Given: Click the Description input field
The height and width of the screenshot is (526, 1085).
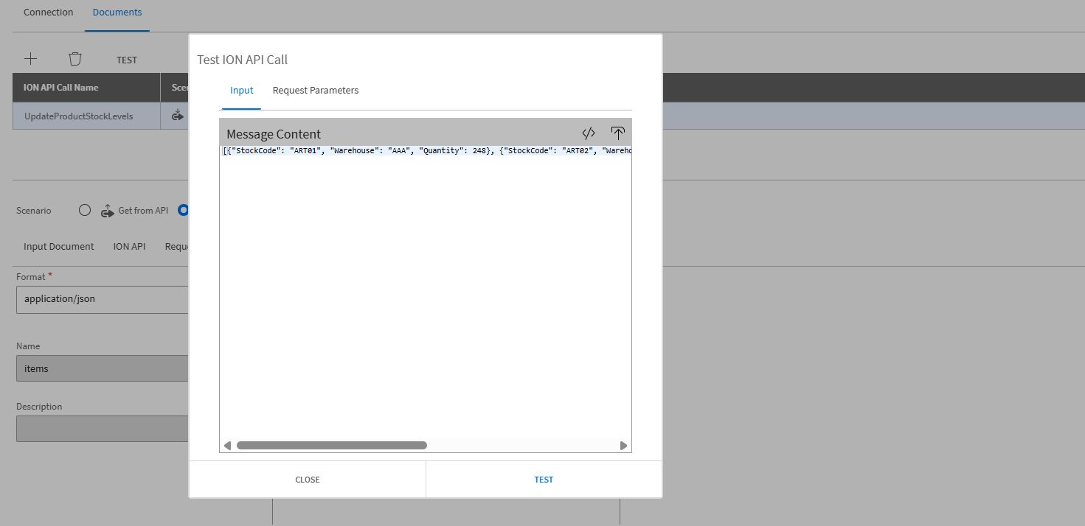Looking at the screenshot, I should 103,429.
